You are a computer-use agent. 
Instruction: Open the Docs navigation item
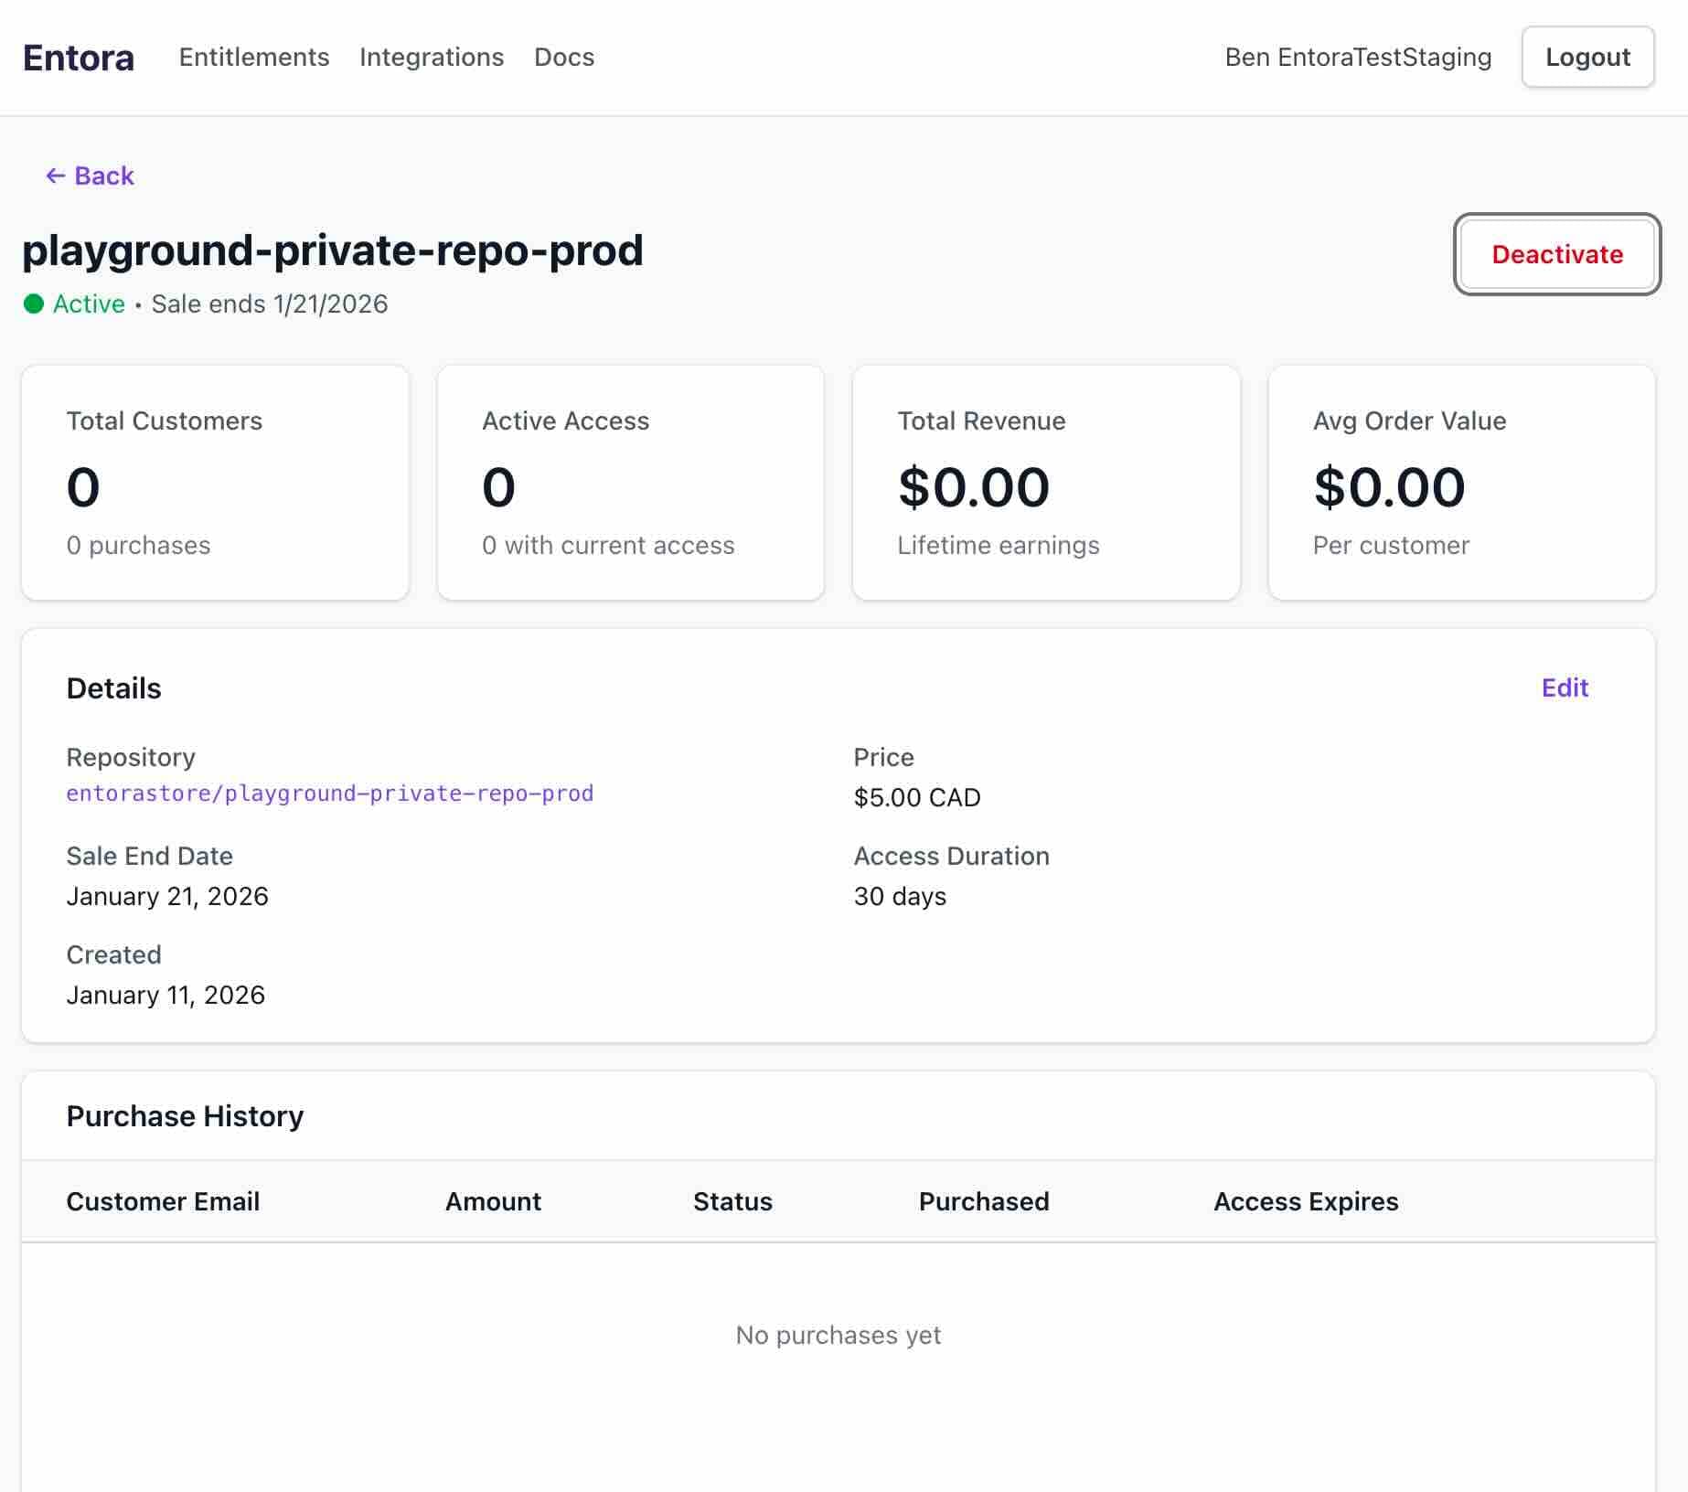point(563,57)
